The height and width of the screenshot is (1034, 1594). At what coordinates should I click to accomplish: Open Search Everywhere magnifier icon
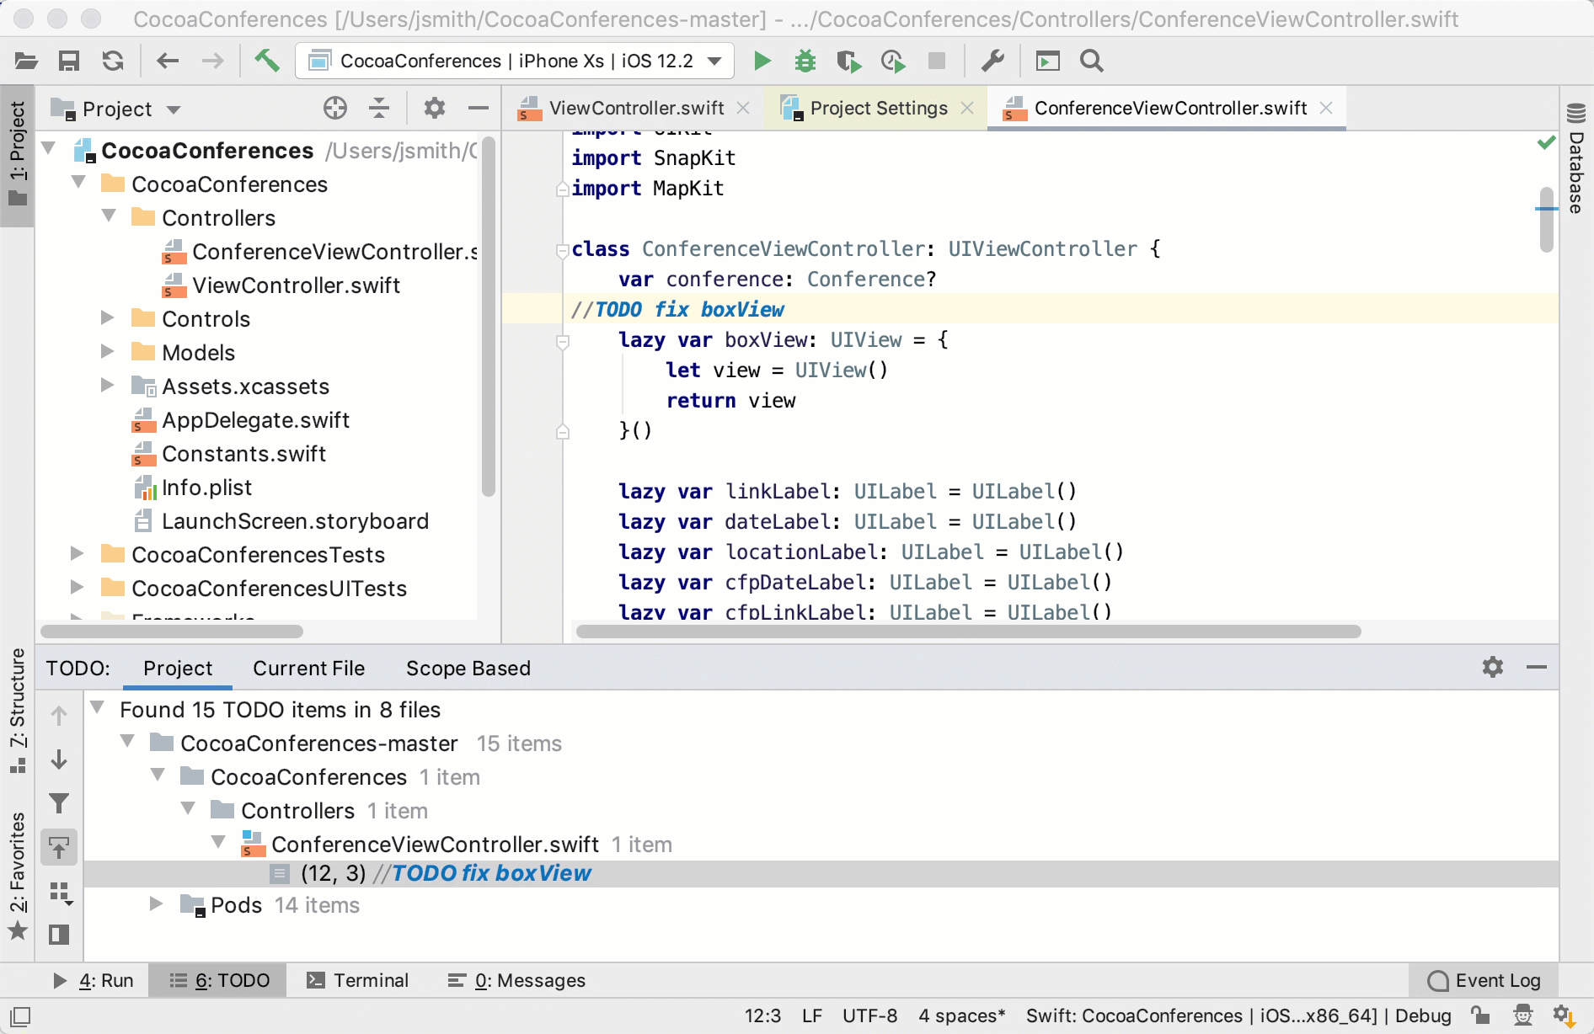1092,61
